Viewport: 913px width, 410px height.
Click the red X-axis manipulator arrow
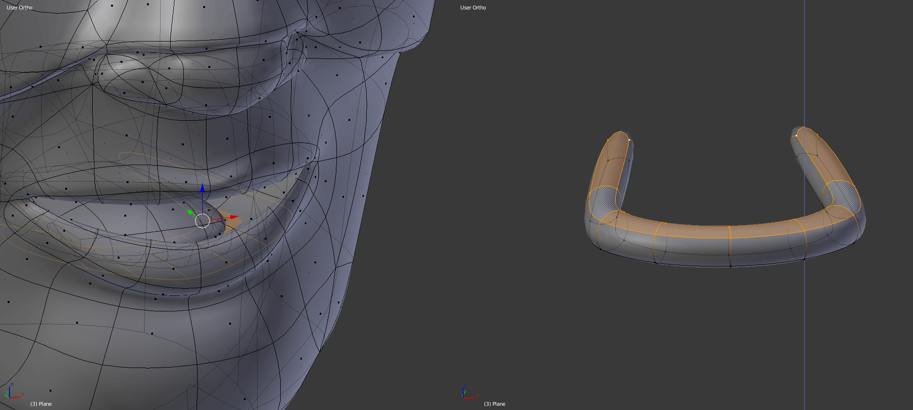233,217
